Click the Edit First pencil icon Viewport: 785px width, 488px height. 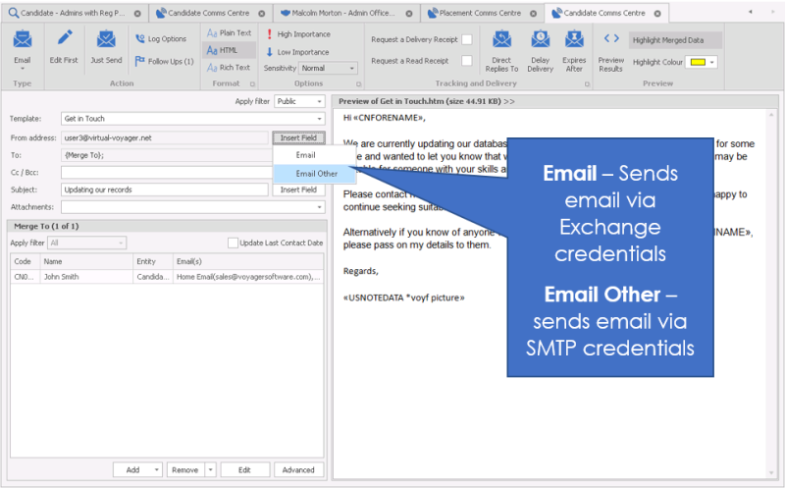point(65,40)
